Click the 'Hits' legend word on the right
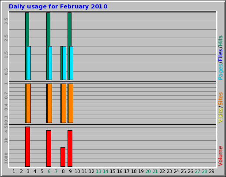The height and width of the screenshot is (177, 226). pyautogui.click(x=220, y=41)
